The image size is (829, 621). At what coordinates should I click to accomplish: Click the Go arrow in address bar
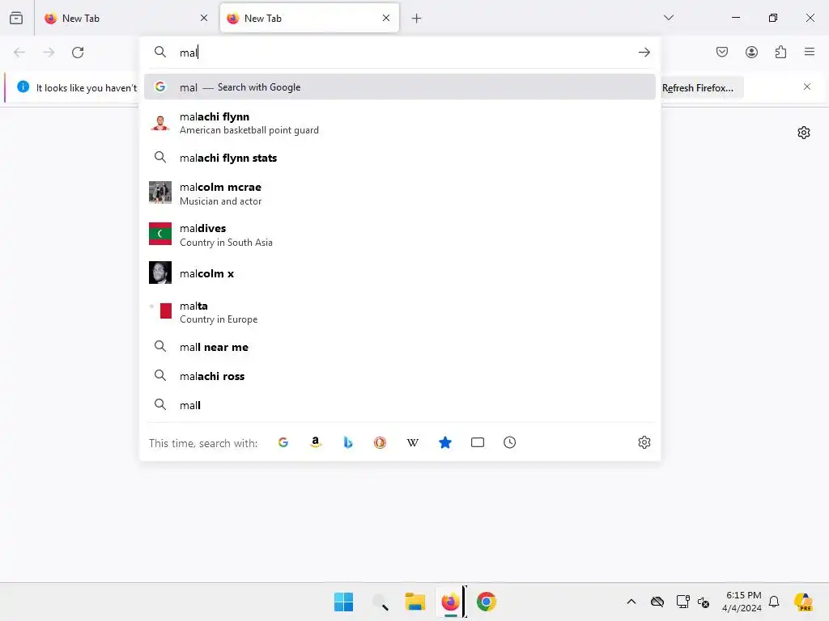(x=644, y=53)
